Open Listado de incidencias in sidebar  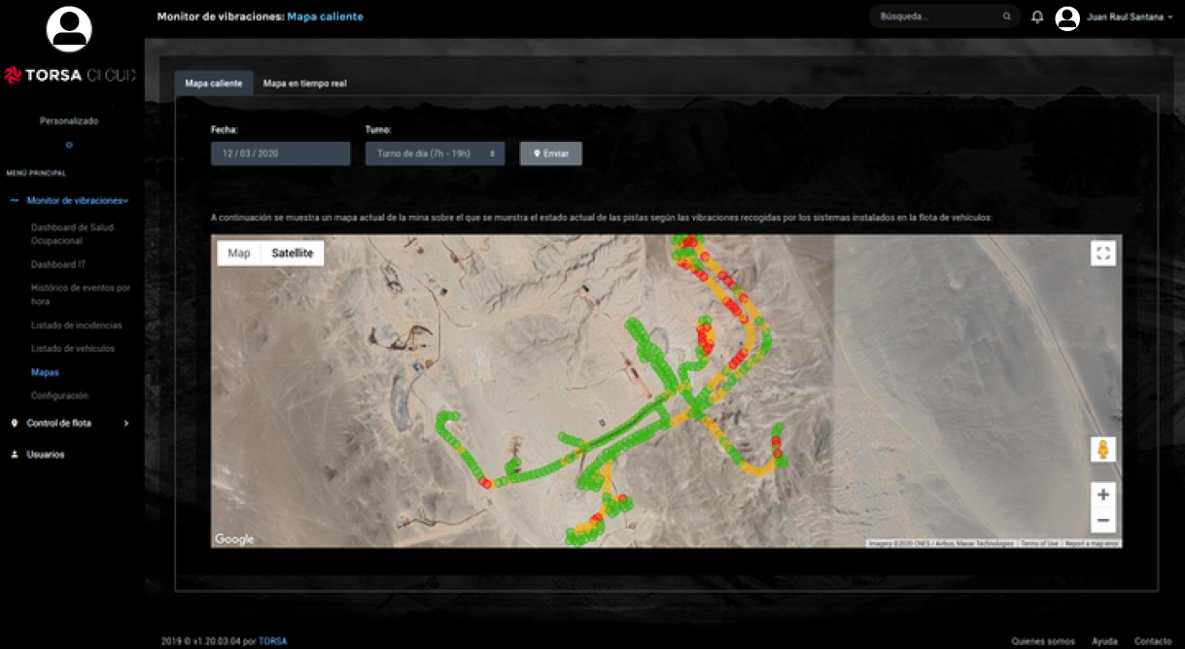coord(76,325)
